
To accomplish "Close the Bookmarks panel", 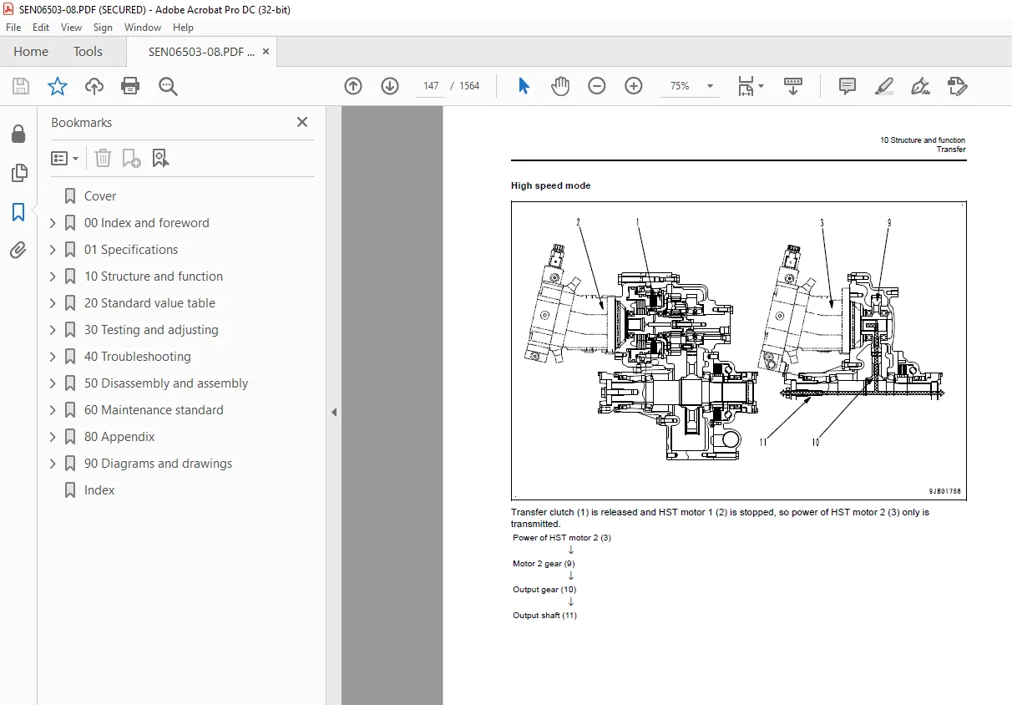I will (302, 122).
